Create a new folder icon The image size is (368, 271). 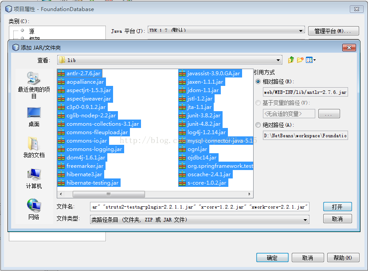click(x=300, y=60)
